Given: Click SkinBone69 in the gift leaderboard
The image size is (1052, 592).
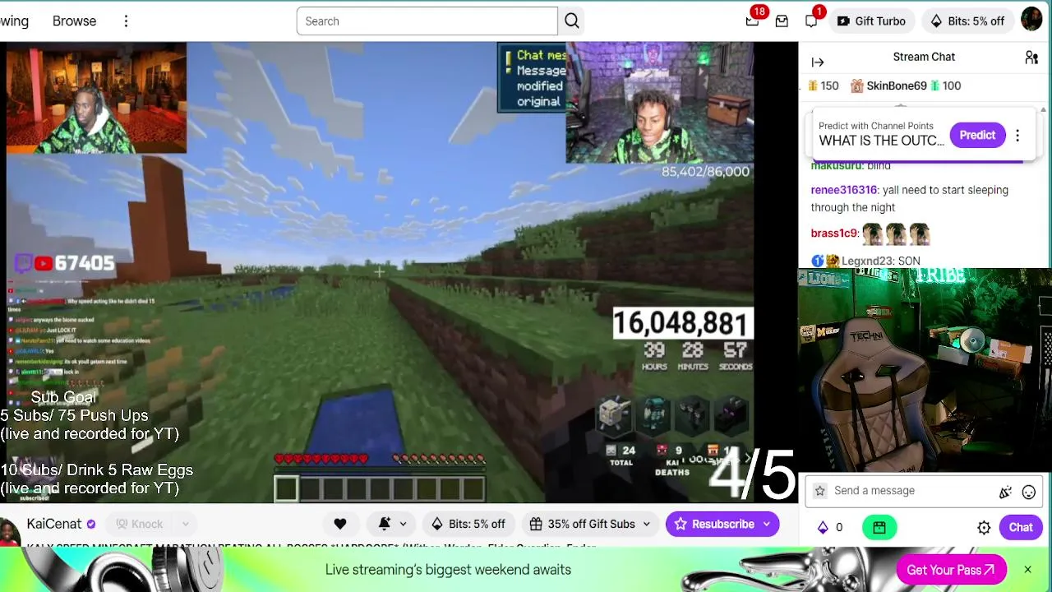Looking at the screenshot, I should tap(897, 86).
